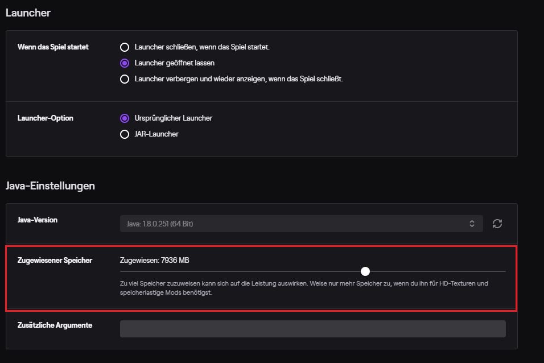Open the Java: 1.8.0.251 (64 Bit) dropdown
Viewport: 544px width, 363px height.
[x=301, y=224]
